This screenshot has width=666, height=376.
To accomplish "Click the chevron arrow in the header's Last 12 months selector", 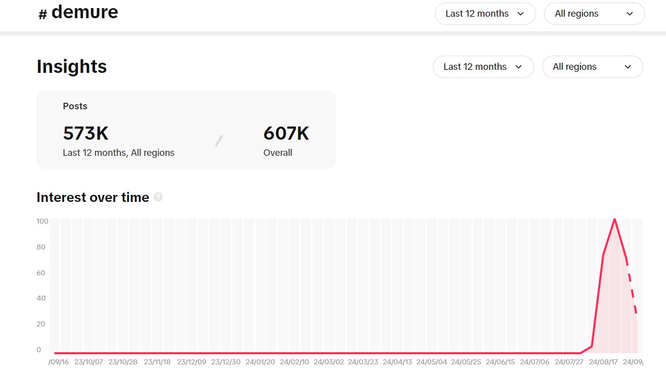I will click(521, 14).
